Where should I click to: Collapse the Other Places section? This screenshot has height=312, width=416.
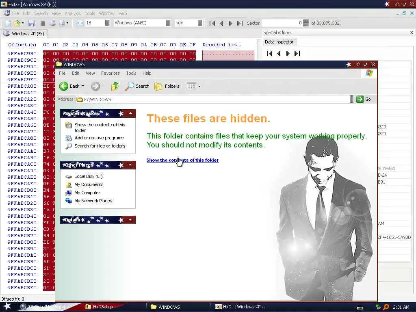coord(130,165)
